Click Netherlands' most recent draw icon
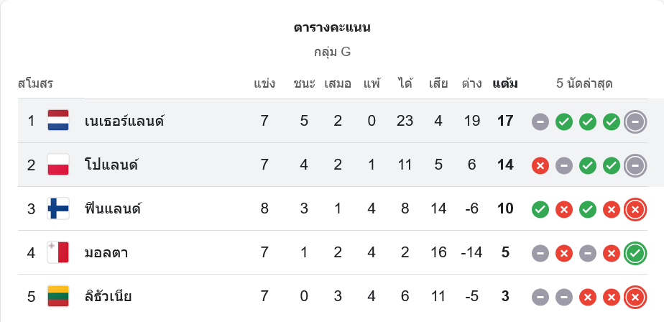Image resolution: width=664 pixels, height=322 pixels. coord(635,121)
